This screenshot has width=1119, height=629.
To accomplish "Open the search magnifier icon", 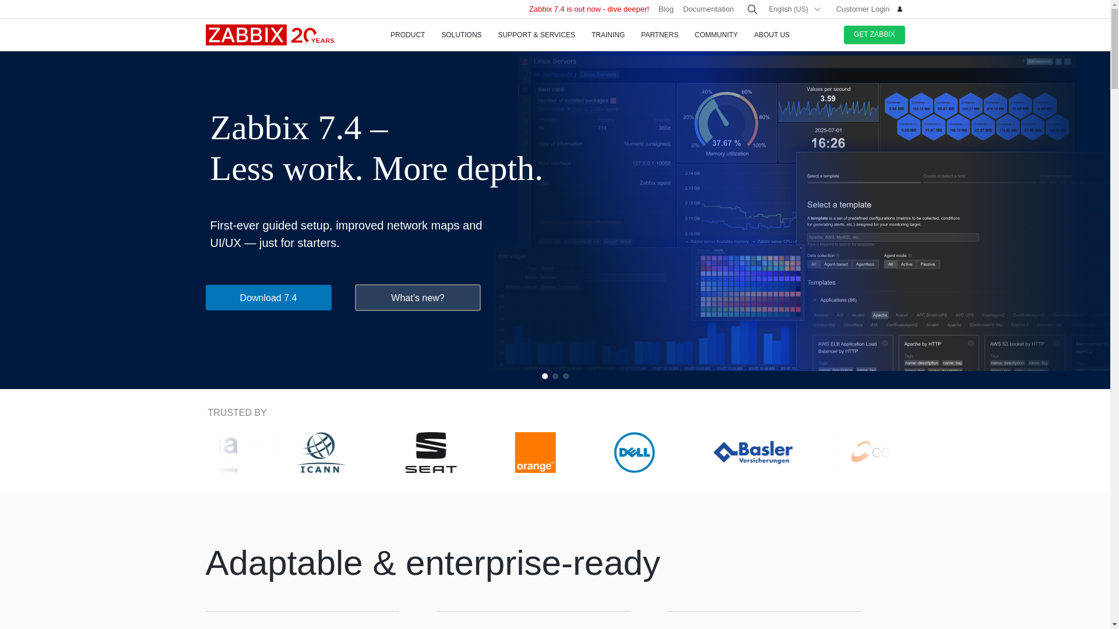I will pos(752,9).
